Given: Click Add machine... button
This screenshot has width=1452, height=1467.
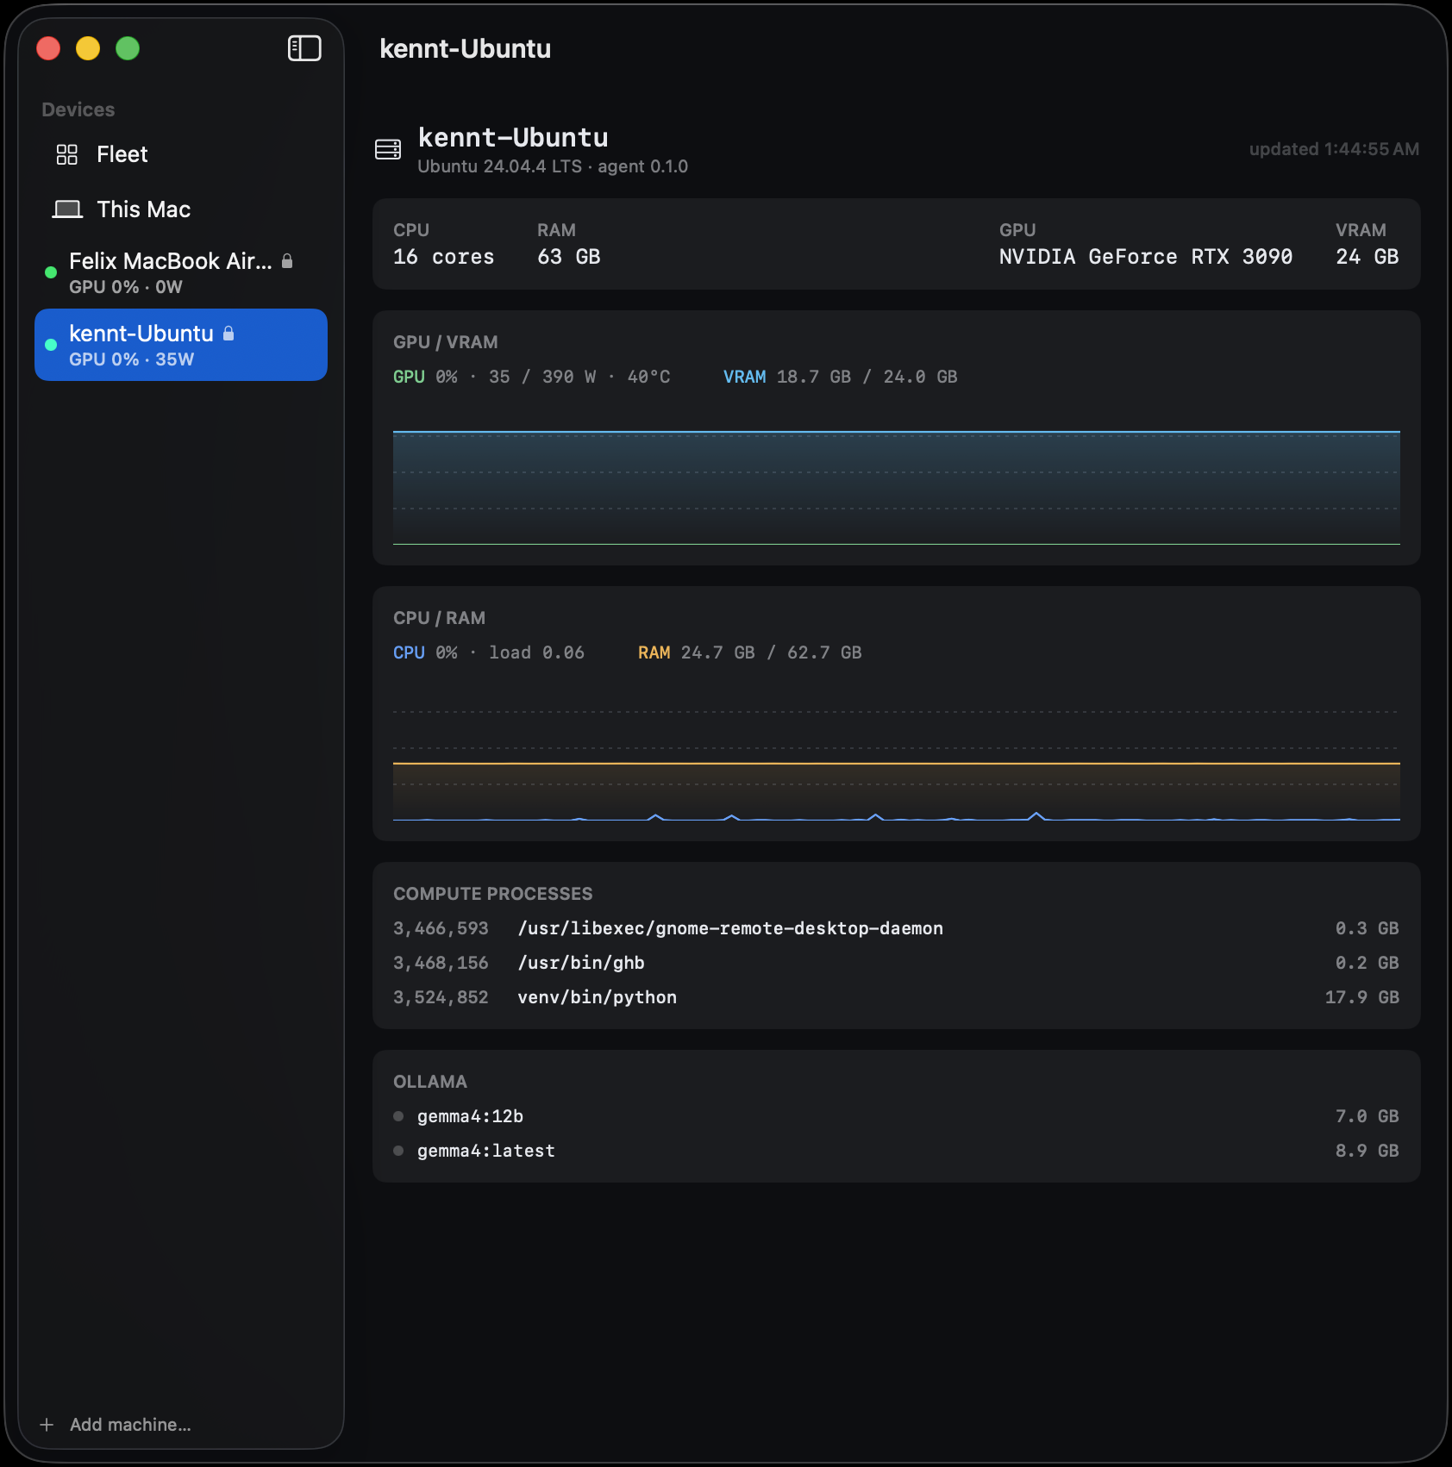Looking at the screenshot, I should [x=116, y=1425].
